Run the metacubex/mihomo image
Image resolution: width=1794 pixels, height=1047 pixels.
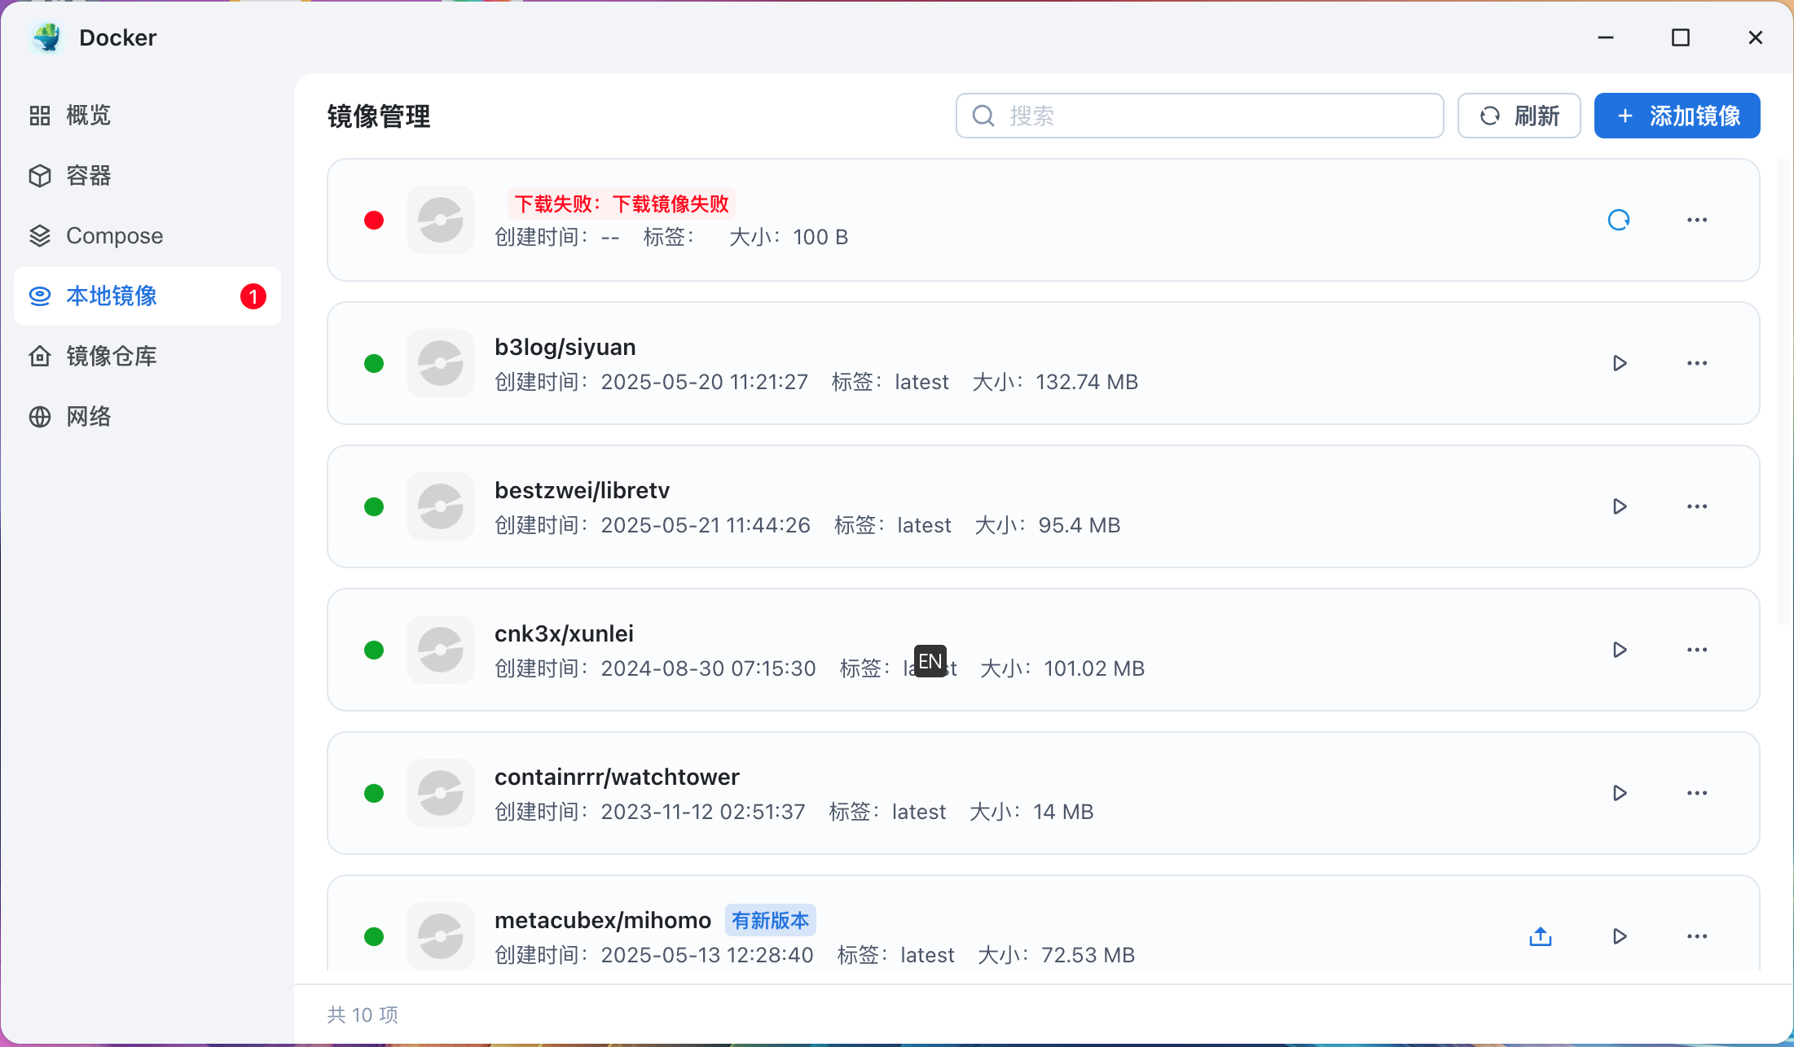1620,936
